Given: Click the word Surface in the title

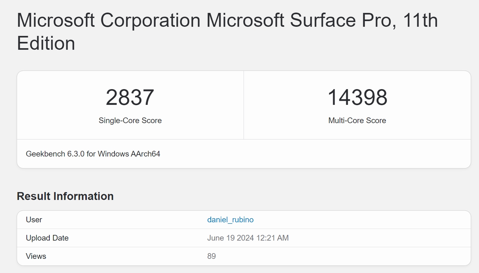Looking at the screenshot, I should (x=323, y=20).
